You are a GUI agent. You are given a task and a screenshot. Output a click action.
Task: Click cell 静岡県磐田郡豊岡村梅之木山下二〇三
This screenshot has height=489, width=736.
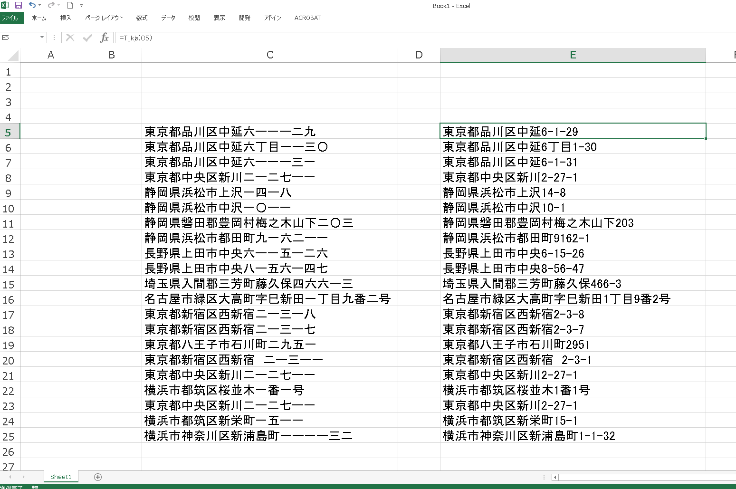270,223
